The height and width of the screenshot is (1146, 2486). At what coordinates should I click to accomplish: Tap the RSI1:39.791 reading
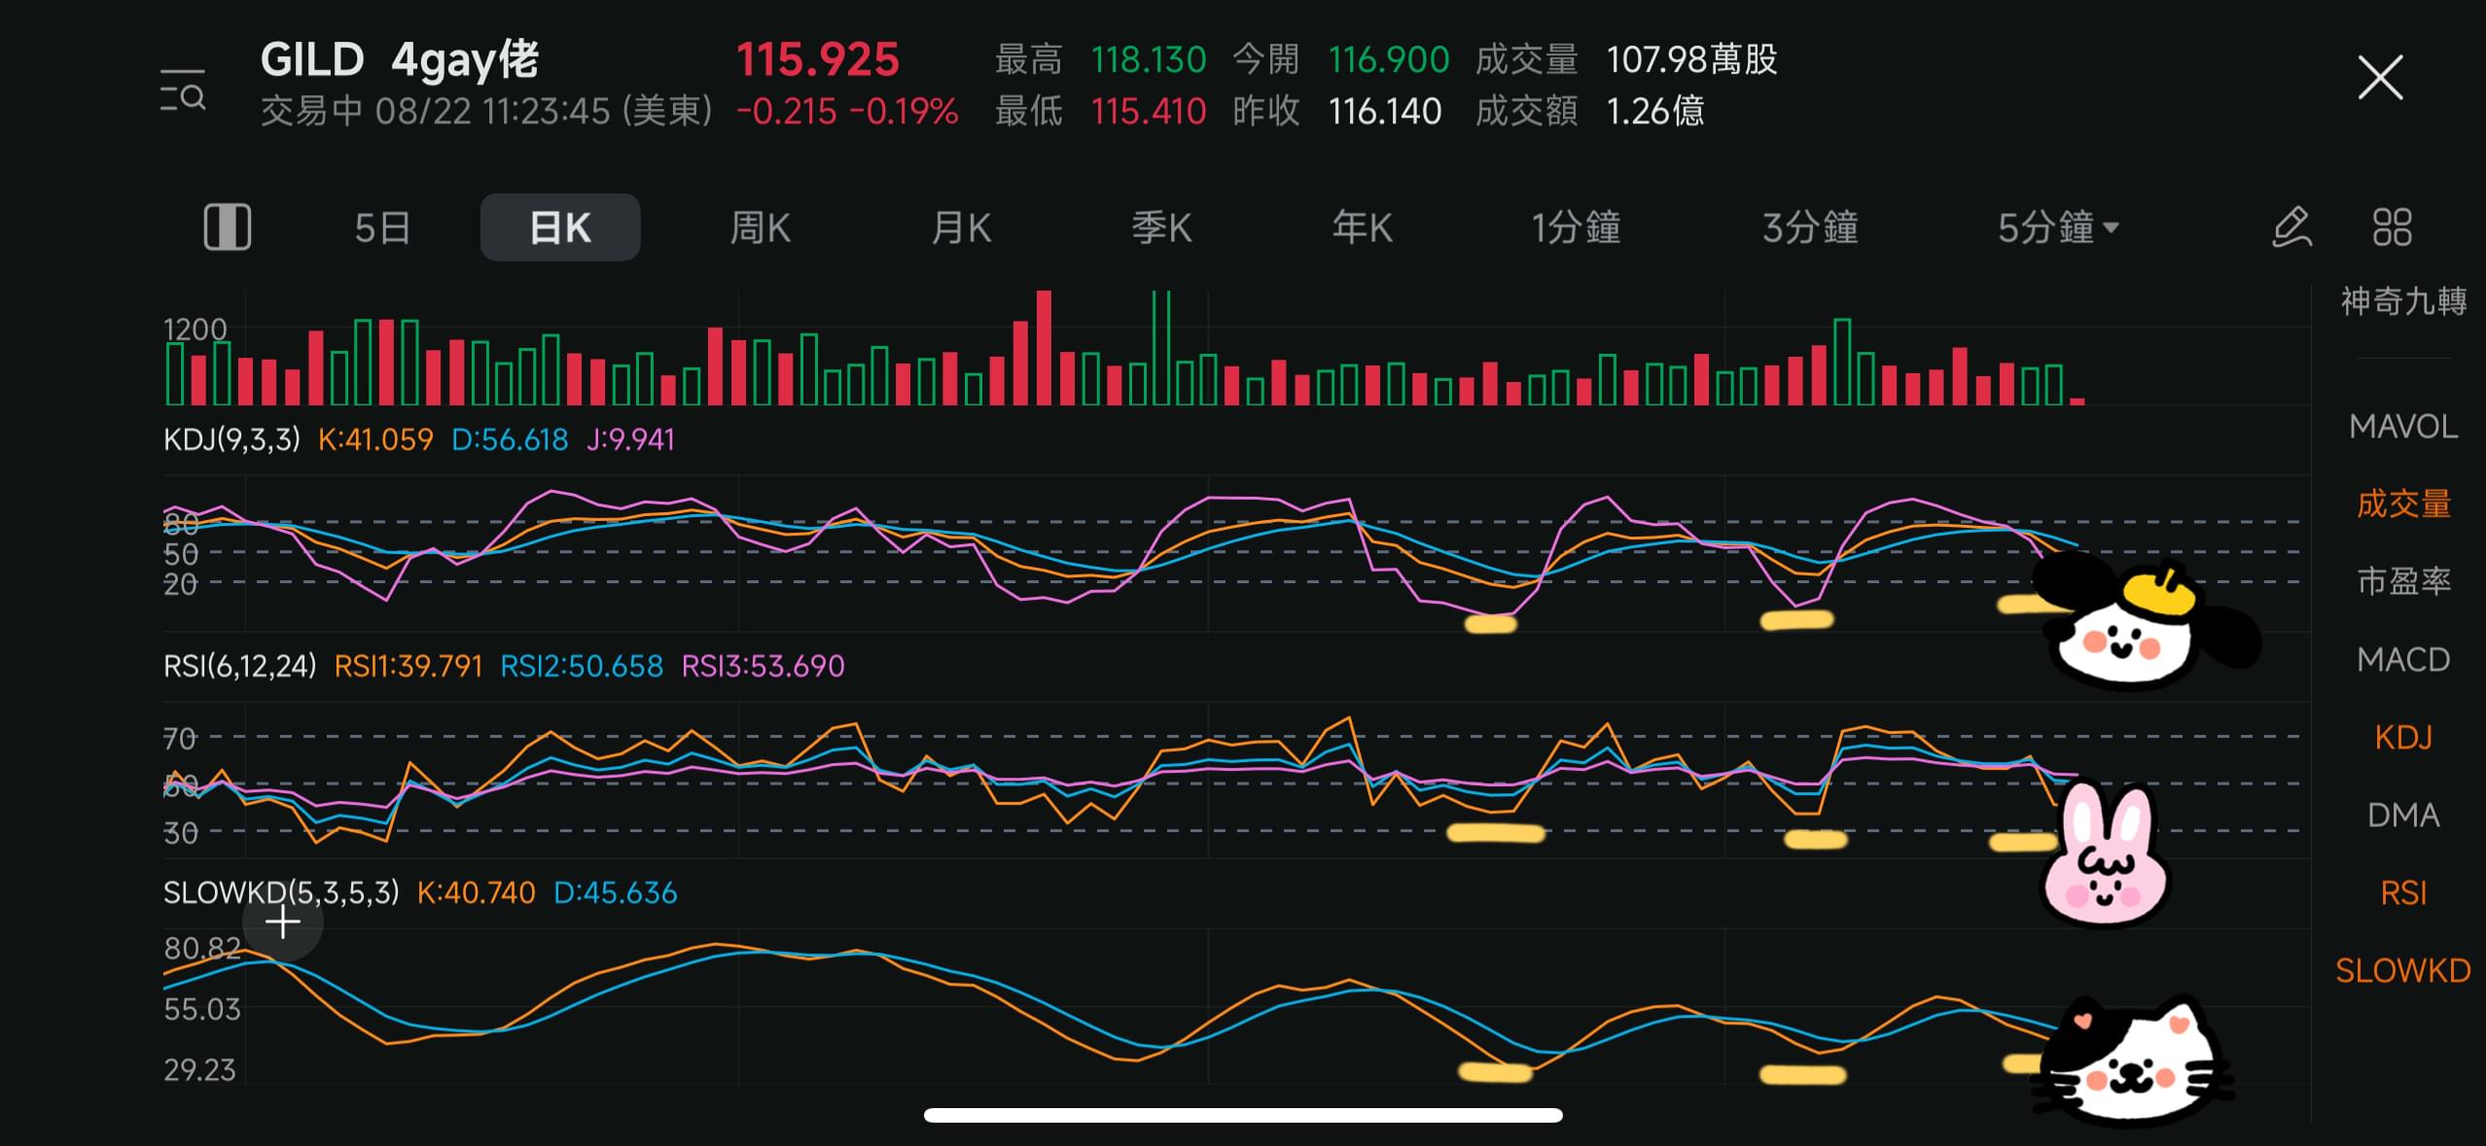click(x=408, y=666)
